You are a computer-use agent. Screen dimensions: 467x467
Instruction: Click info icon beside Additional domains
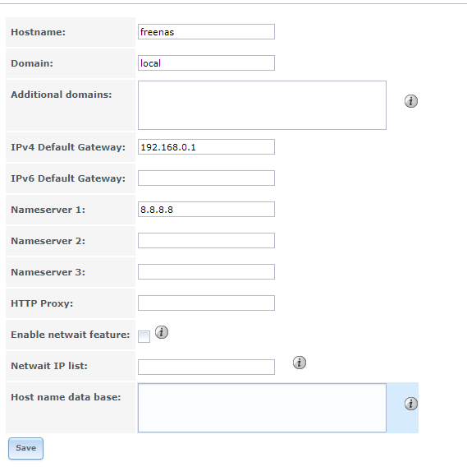[411, 101]
